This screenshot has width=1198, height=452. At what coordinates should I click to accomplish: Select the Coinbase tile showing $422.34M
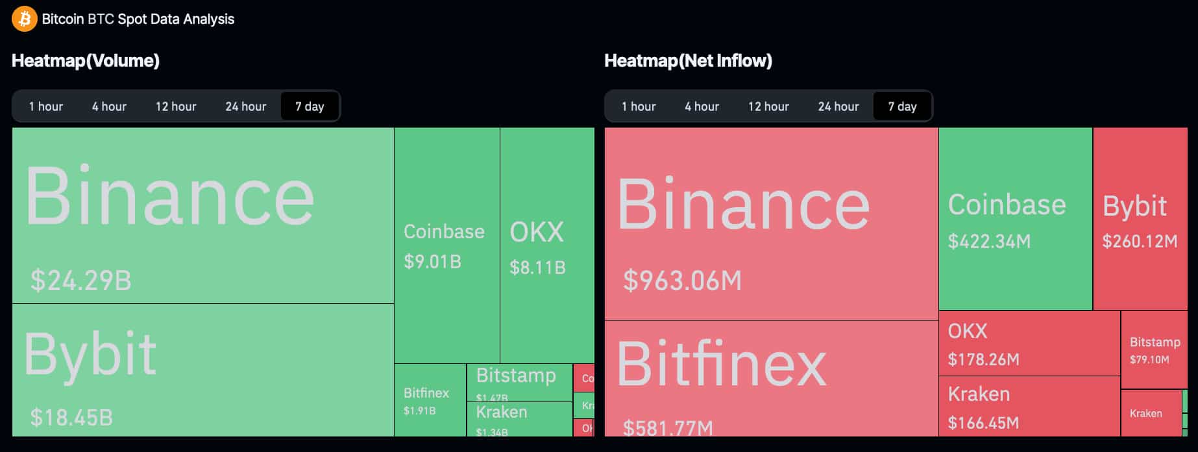pyautogui.click(x=1012, y=220)
